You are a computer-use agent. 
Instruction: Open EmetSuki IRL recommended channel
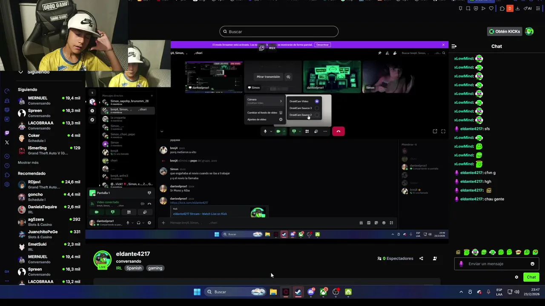[49, 246]
